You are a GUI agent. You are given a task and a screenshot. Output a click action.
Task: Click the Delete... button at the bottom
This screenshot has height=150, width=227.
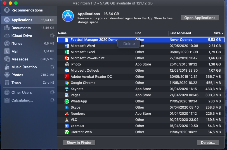pyautogui.click(x=208, y=143)
